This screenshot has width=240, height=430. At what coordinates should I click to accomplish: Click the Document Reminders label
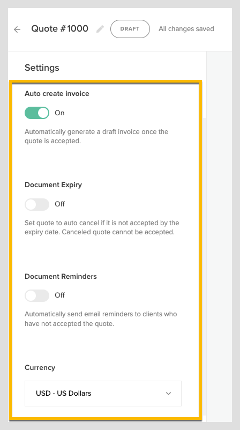[61, 277]
